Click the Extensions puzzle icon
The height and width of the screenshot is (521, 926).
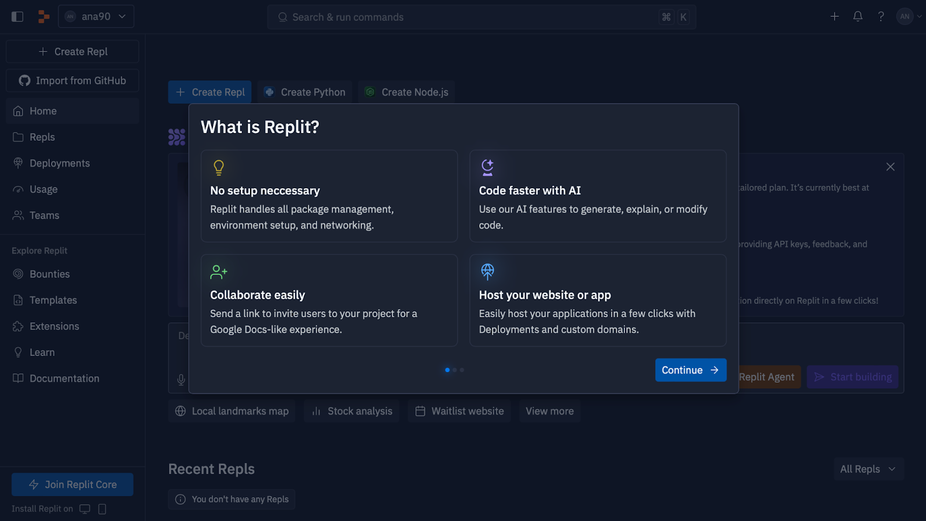pyautogui.click(x=19, y=326)
